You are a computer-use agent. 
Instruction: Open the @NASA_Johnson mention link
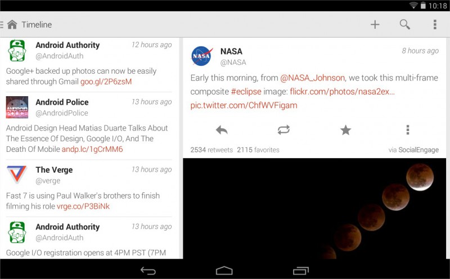[x=312, y=78]
